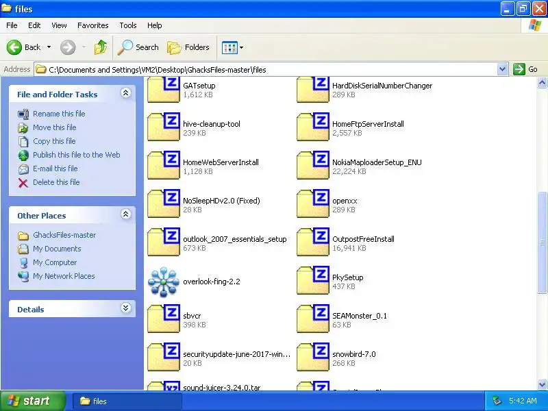Collapse the Other Places panel
This screenshot has height=411, width=548.
pyautogui.click(x=126, y=214)
